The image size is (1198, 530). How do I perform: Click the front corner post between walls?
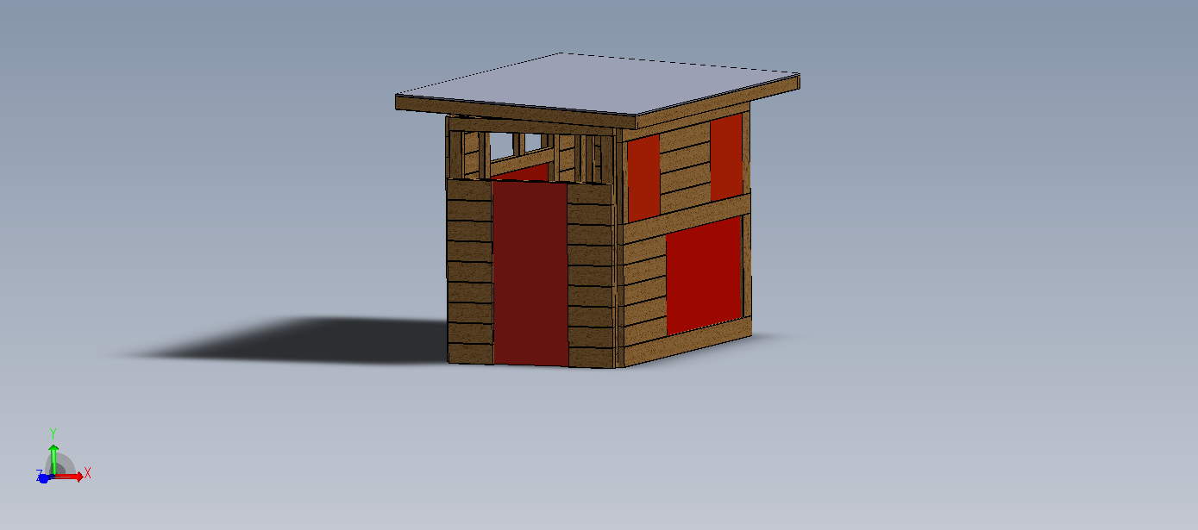[617, 259]
